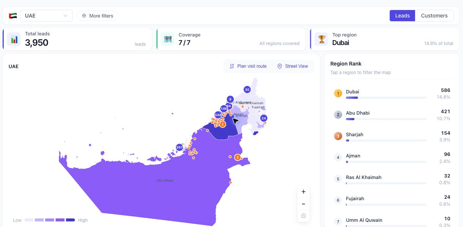
Task: Zoom in the map with plus
Action: [x=303, y=192]
